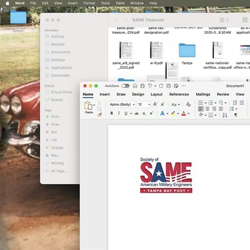Screen dimensions: 250x250
Task: Switch to the Mailings tab
Action: pos(203,94)
